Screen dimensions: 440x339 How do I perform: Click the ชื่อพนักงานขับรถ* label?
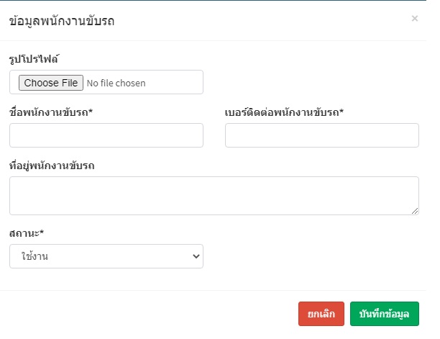pos(51,112)
